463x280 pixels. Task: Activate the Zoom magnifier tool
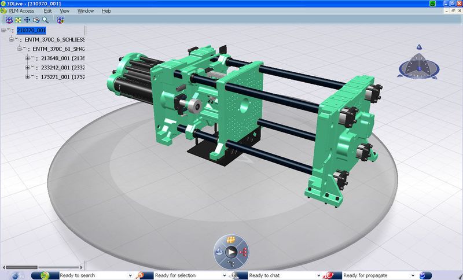[x=45, y=20]
